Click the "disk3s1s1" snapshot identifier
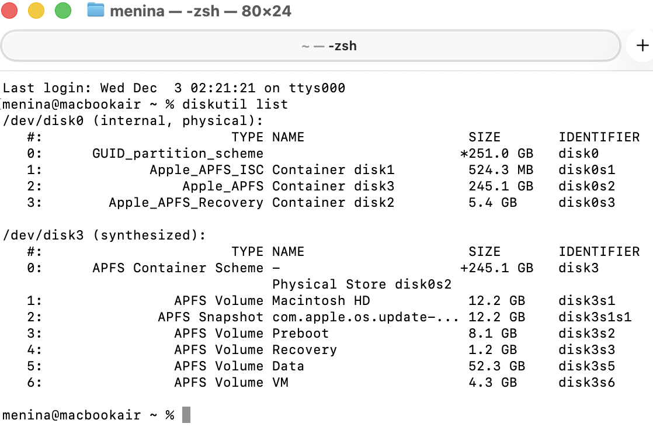The height and width of the screenshot is (444, 653). click(x=595, y=317)
